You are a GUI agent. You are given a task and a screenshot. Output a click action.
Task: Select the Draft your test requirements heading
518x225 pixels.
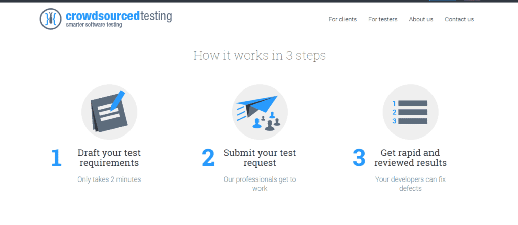pos(109,158)
